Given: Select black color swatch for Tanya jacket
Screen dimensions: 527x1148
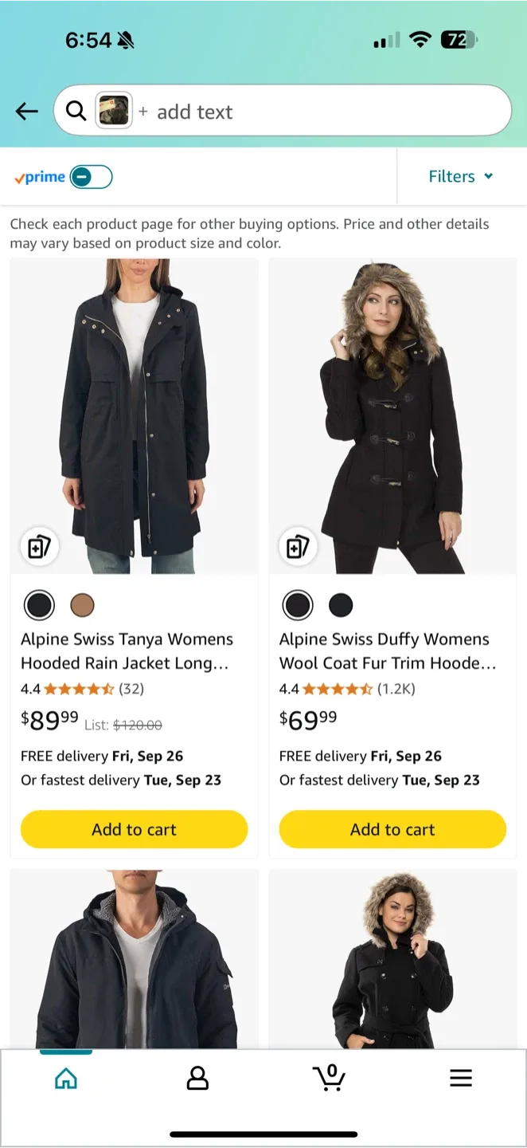Looking at the screenshot, I should 39,605.
